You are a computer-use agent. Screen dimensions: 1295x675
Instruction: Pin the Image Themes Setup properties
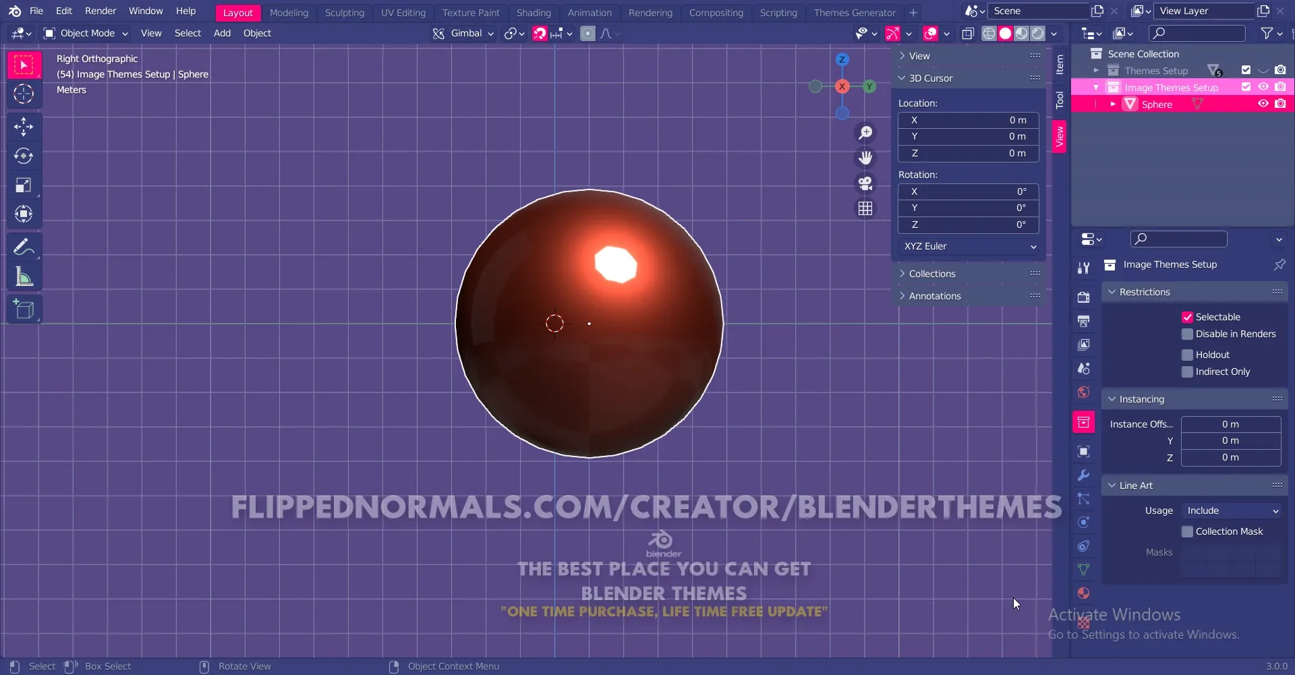[1279, 264]
